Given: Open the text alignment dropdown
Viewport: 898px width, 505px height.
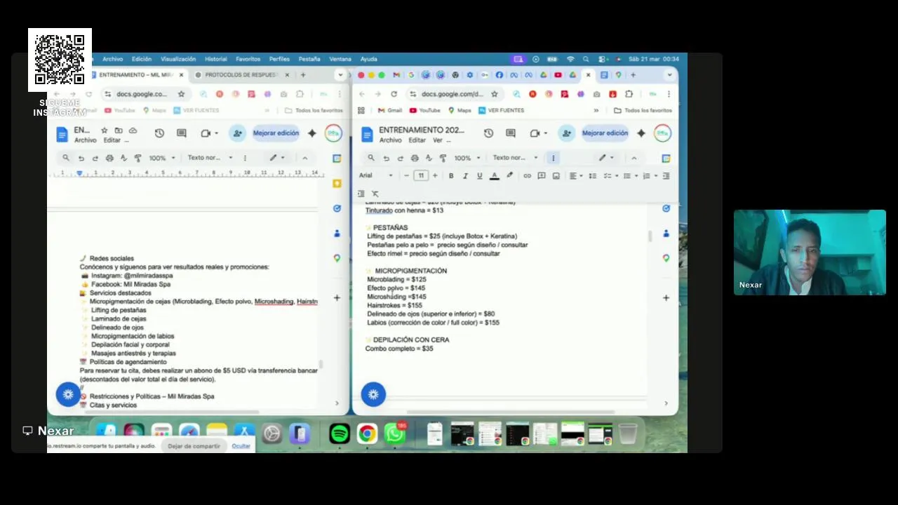Looking at the screenshot, I should pyautogui.click(x=575, y=176).
